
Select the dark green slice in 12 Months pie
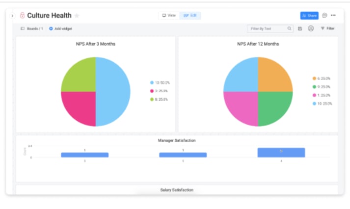coord(273,106)
